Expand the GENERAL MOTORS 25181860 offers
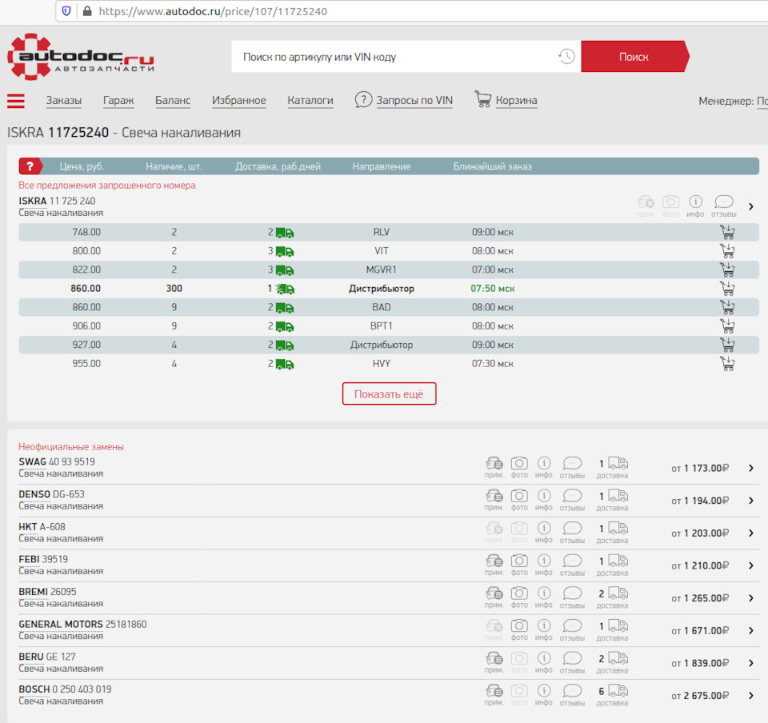 [751, 630]
